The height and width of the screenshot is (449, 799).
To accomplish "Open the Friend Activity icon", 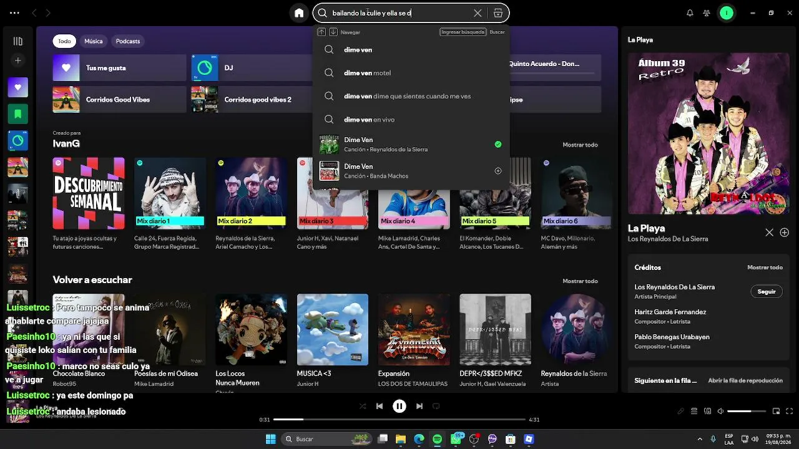I will 707,12.
